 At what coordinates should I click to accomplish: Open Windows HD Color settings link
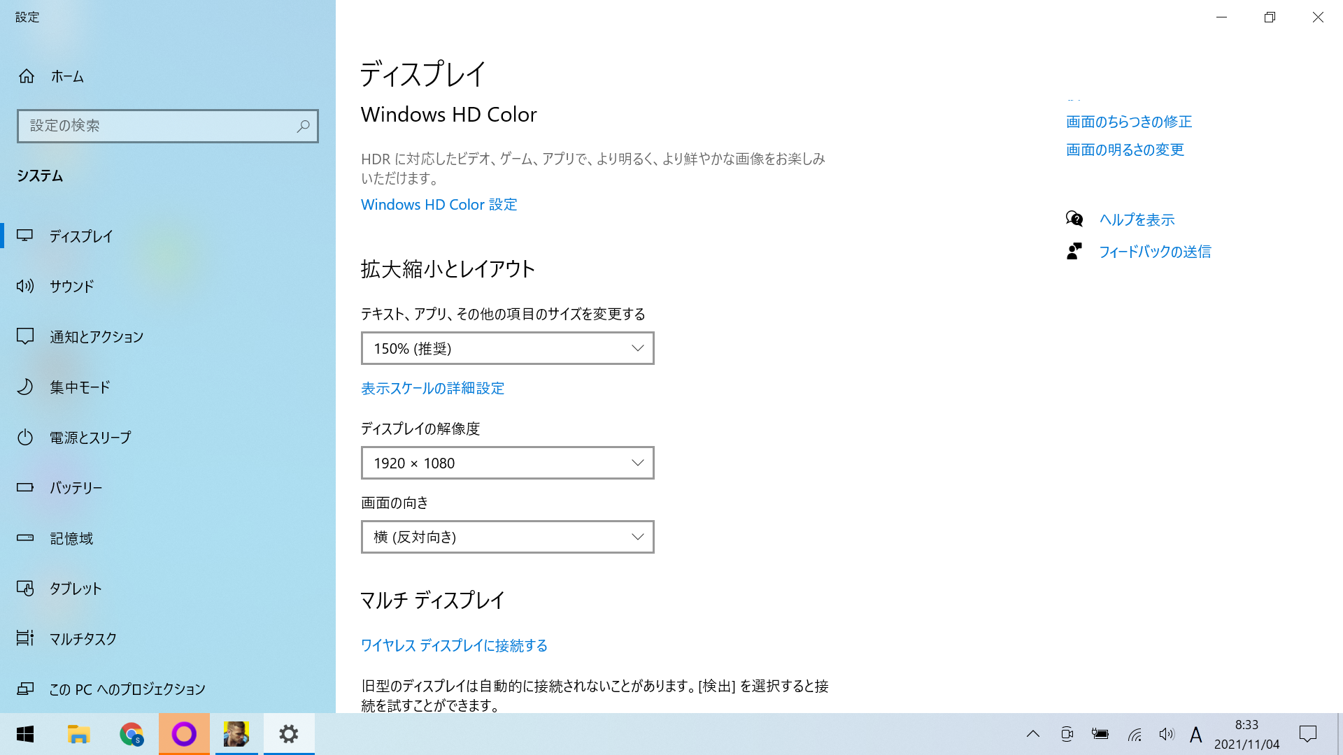(439, 205)
